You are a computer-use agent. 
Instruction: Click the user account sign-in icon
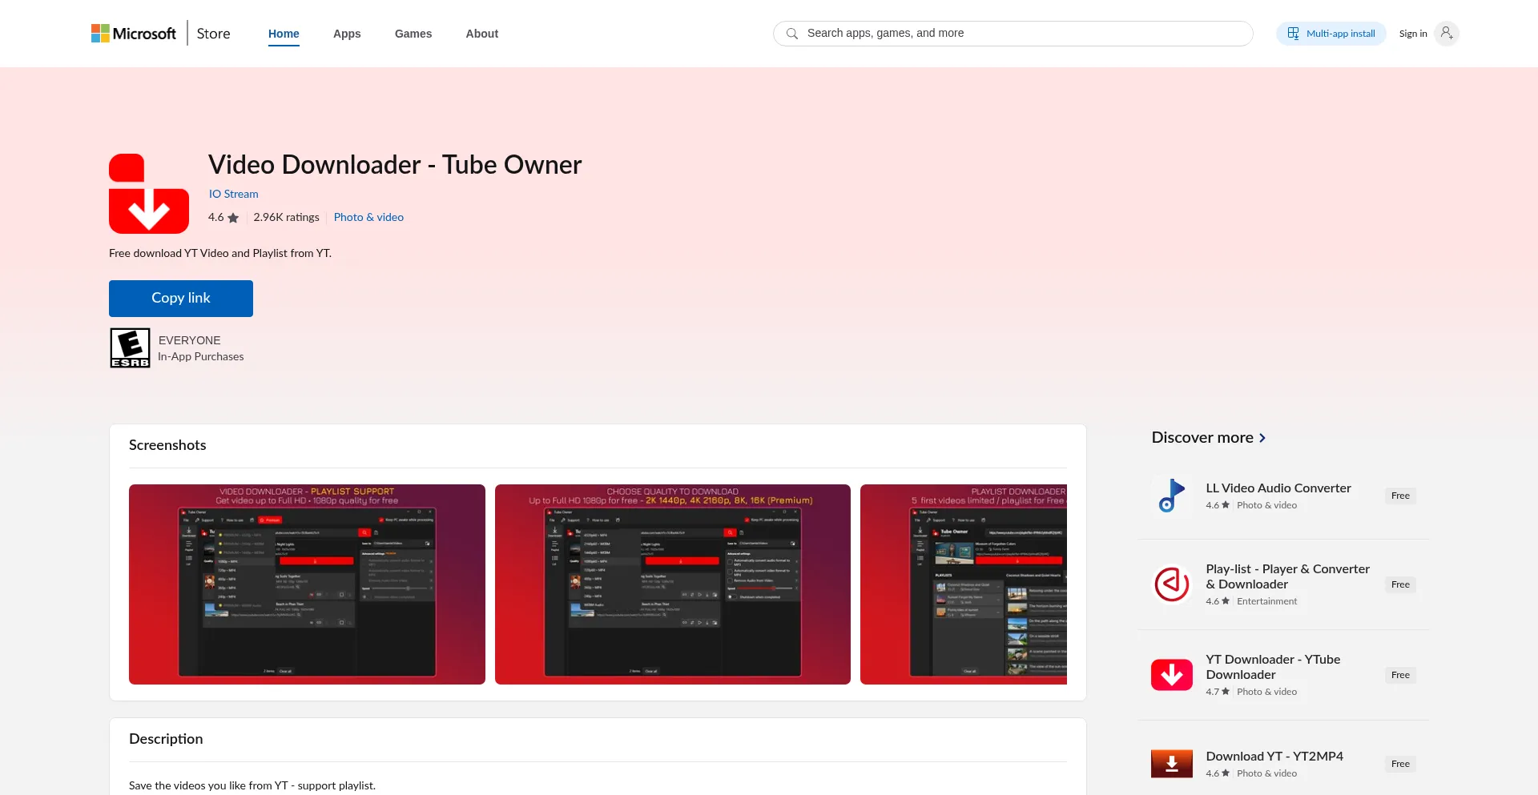pyautogui.click(x=1446, y=34)
